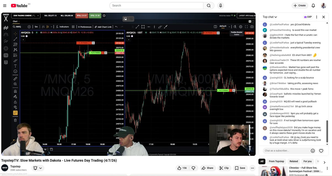Collapse legend arrow on MNQM26 - 5 chart
332x176 pixels.
tap(23, 40)
